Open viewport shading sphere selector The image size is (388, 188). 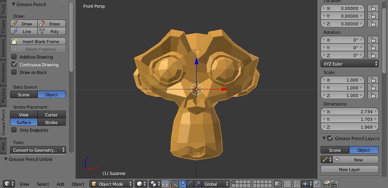[141, 184]
